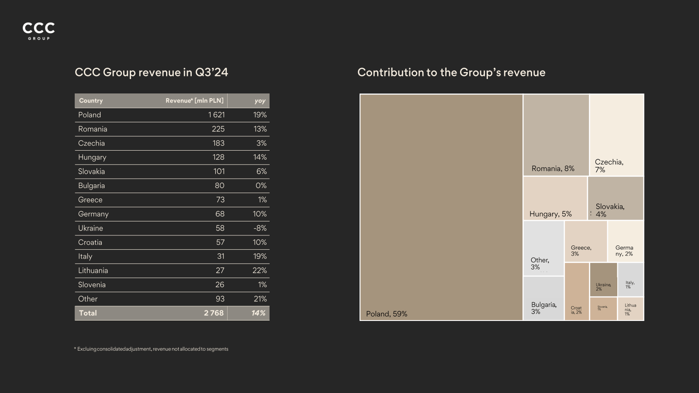Screen dimensions: 699x393
Task: Select the Croatia row label in table
Action: [90, 242]
